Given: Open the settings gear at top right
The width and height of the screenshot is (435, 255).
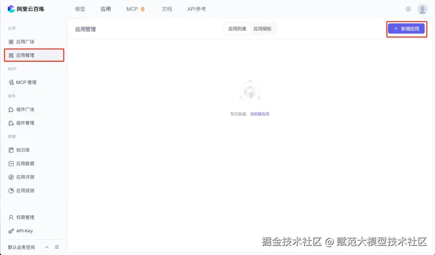Looking at the screenshot, I should (x=408, y=8).
